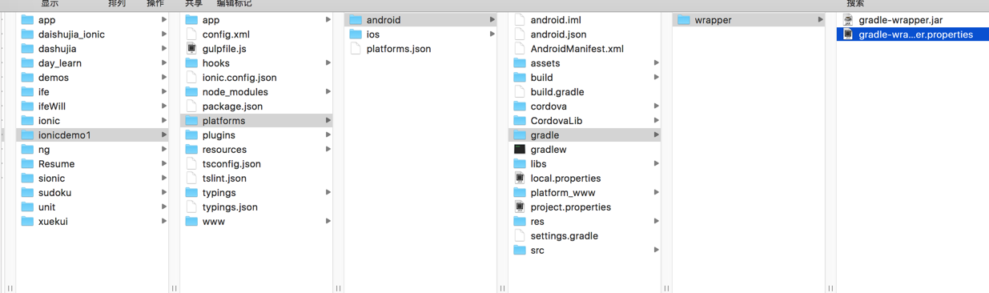Click the platform_www folder icon
This screenshot has height=293, width=989.
click(520, 193)
